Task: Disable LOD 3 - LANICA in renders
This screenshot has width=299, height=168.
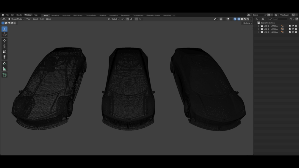Action: [x=296, y=32]
